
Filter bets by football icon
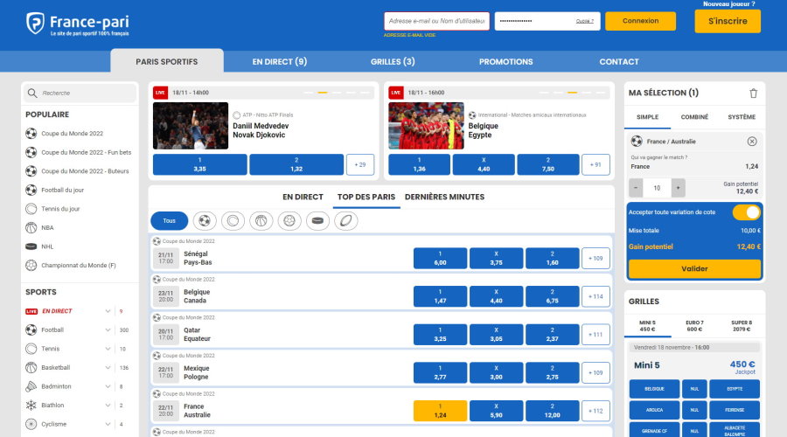[205, 221]
